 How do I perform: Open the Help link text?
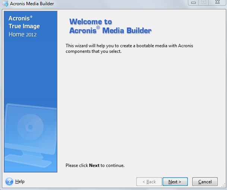point(20,181)
